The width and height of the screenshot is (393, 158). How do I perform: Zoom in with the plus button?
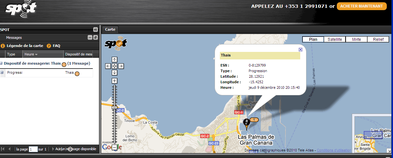[114, 81]
